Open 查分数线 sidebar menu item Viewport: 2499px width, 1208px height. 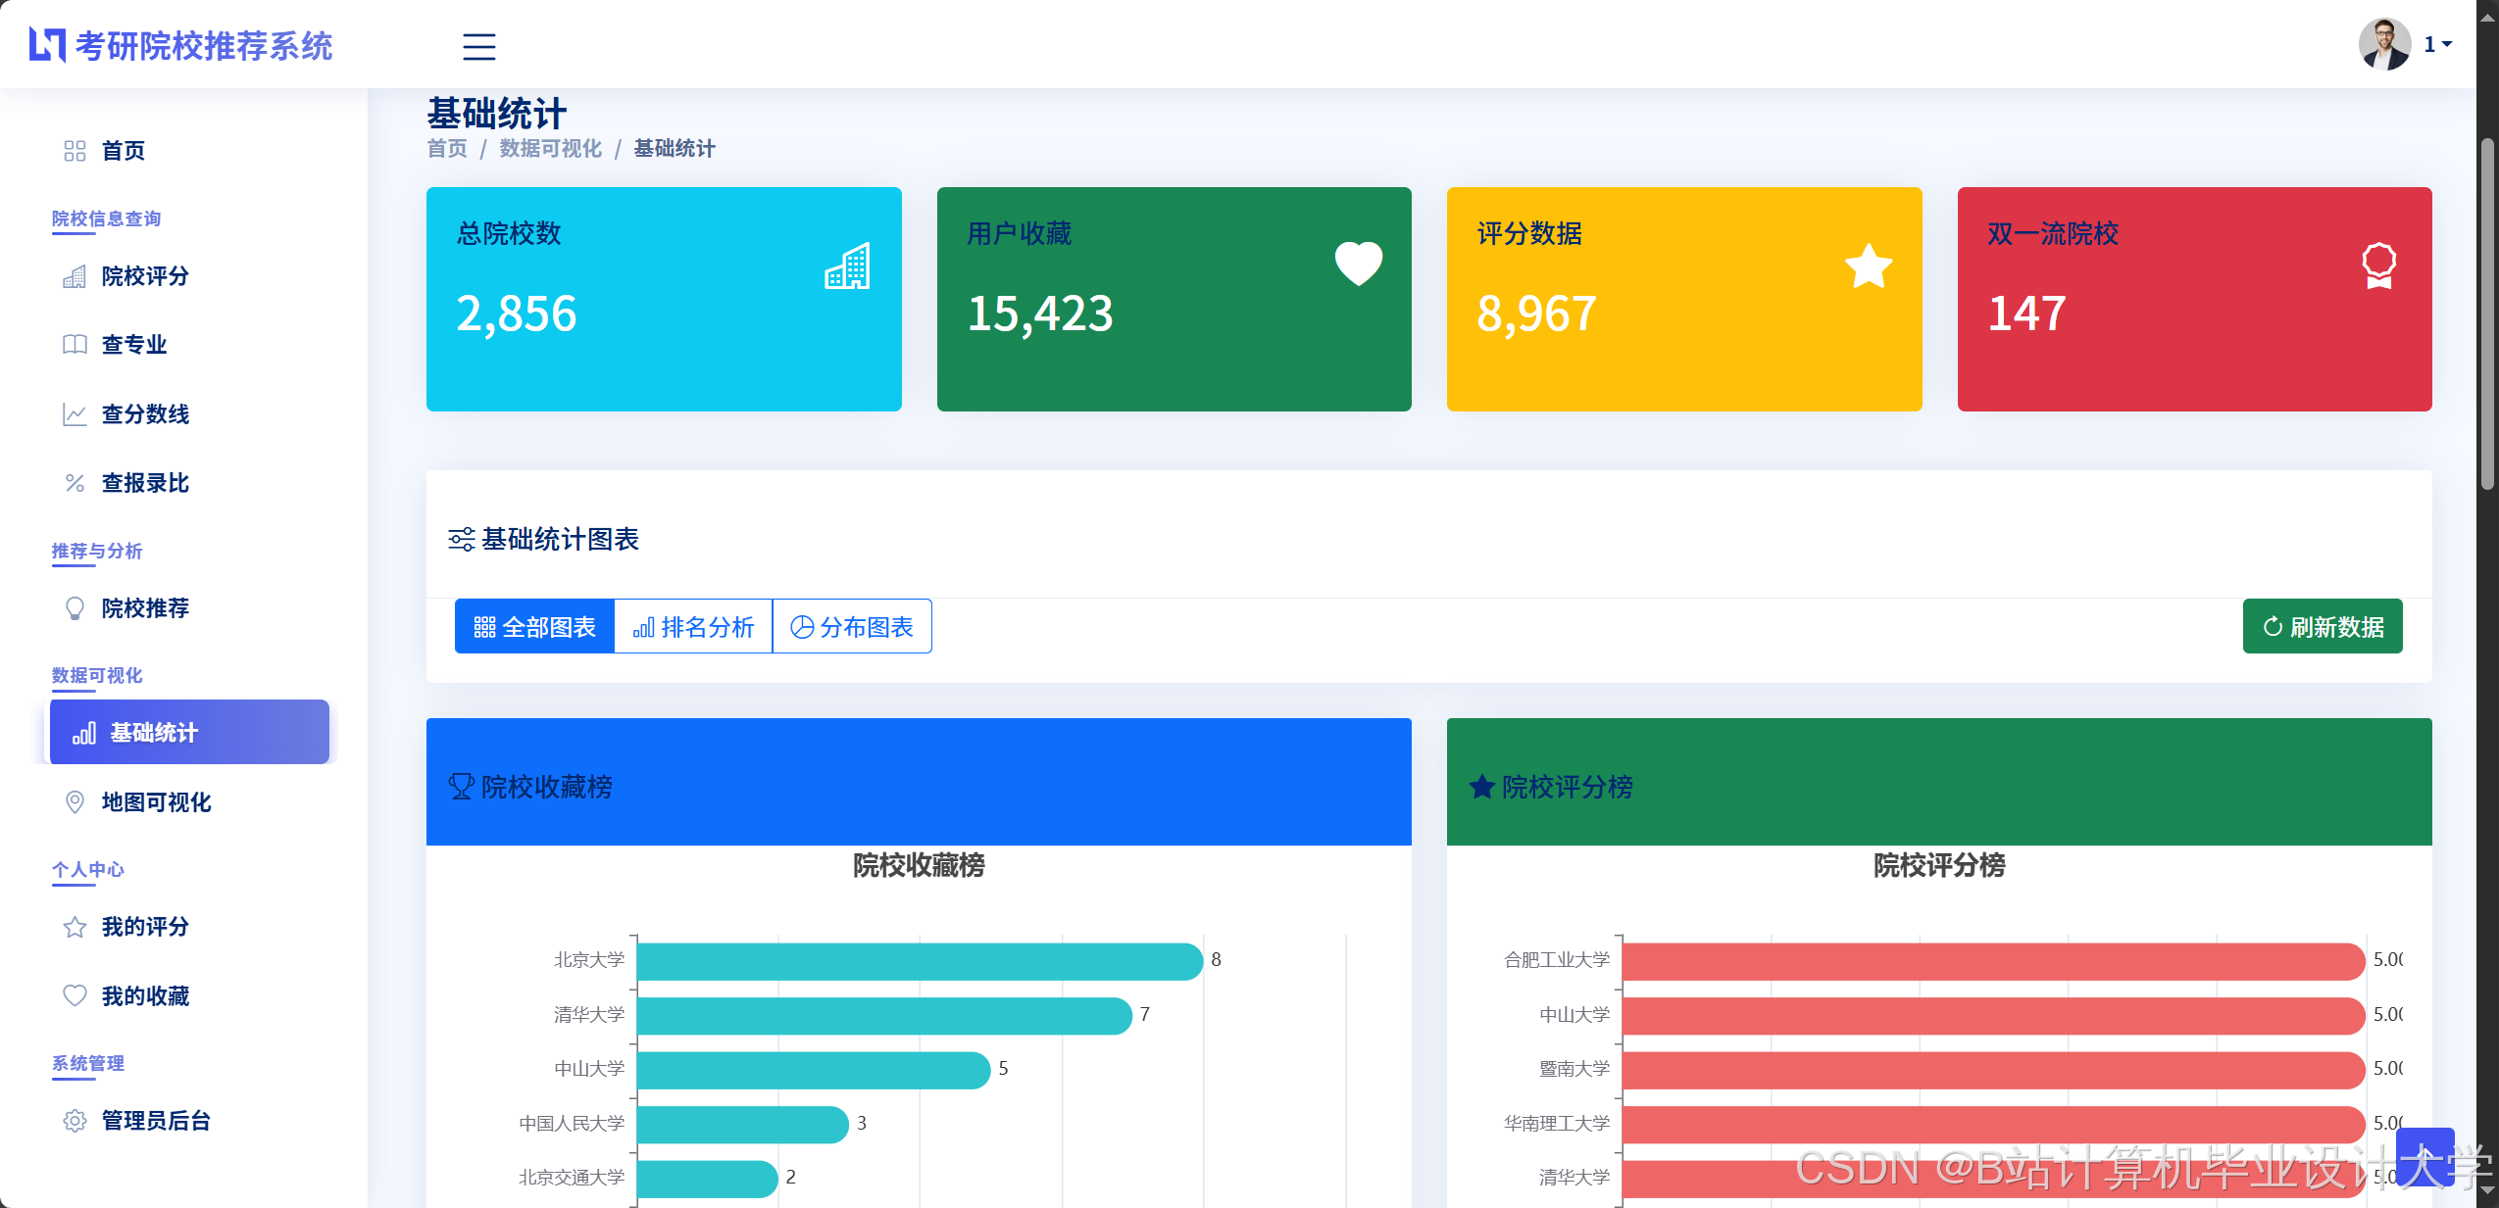(145, 414)
